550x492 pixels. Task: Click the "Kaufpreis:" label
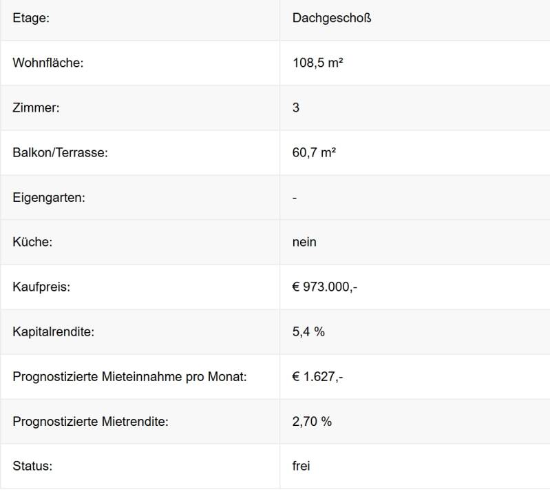(x=41, y=287)
